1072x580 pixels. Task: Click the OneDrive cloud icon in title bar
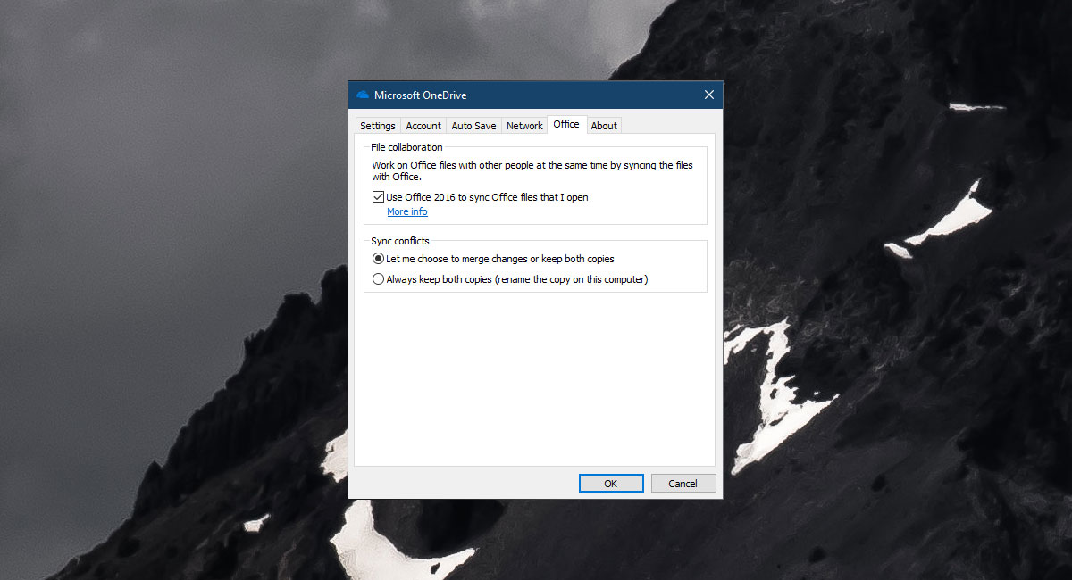click(x=363, y=95)
